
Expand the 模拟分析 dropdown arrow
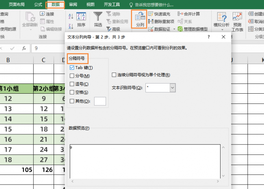pos(222,30)
